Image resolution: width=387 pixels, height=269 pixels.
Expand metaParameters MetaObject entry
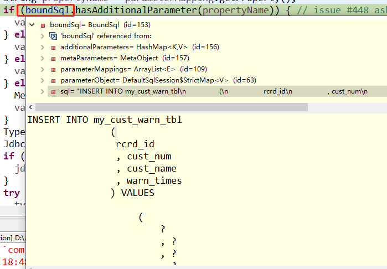tap(43, 58)
